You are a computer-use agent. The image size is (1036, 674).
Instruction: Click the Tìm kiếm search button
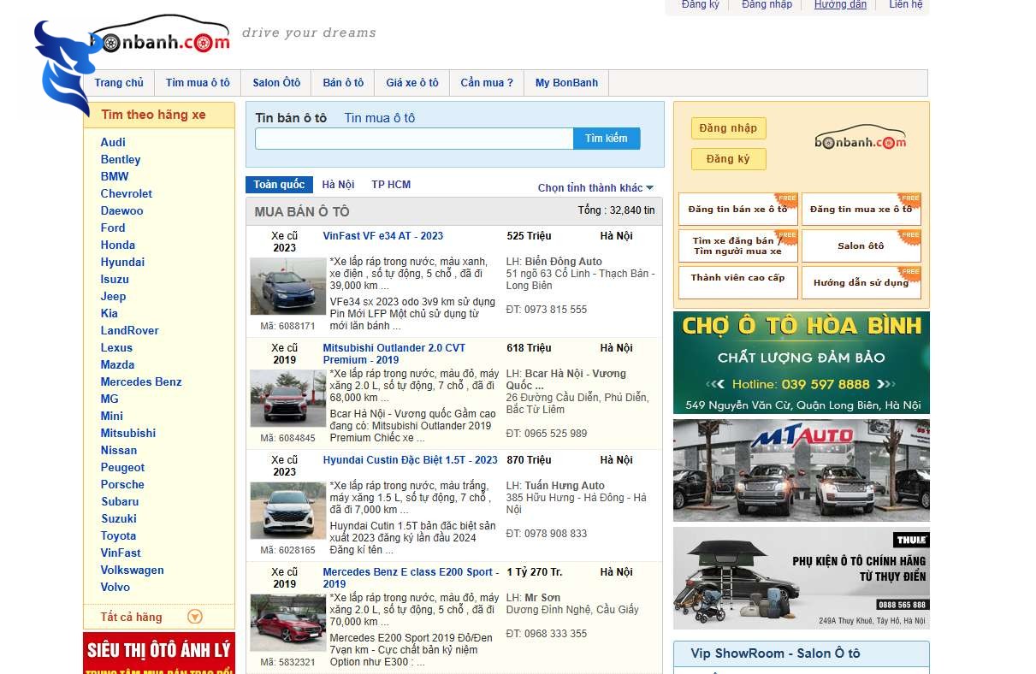pos(607,139)
